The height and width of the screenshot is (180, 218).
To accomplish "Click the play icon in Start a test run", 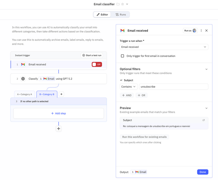I will (84, 55).
